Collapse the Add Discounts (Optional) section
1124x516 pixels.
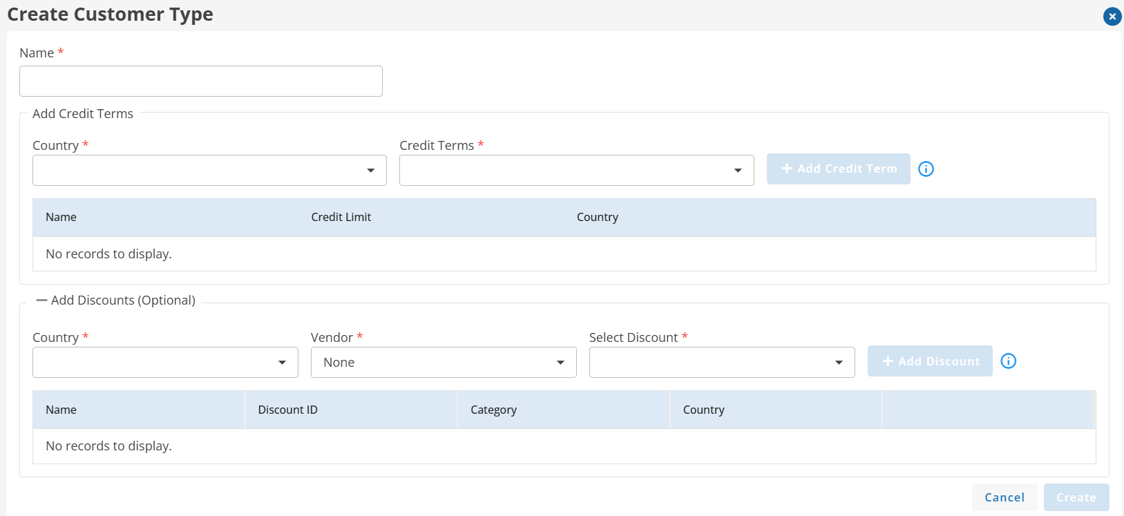[42, 300]
